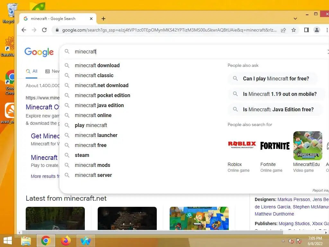Open question Is Minecraft 1.19 out on mobile?
This screenshot has width=329, height=247.
[x=277, y=94]
